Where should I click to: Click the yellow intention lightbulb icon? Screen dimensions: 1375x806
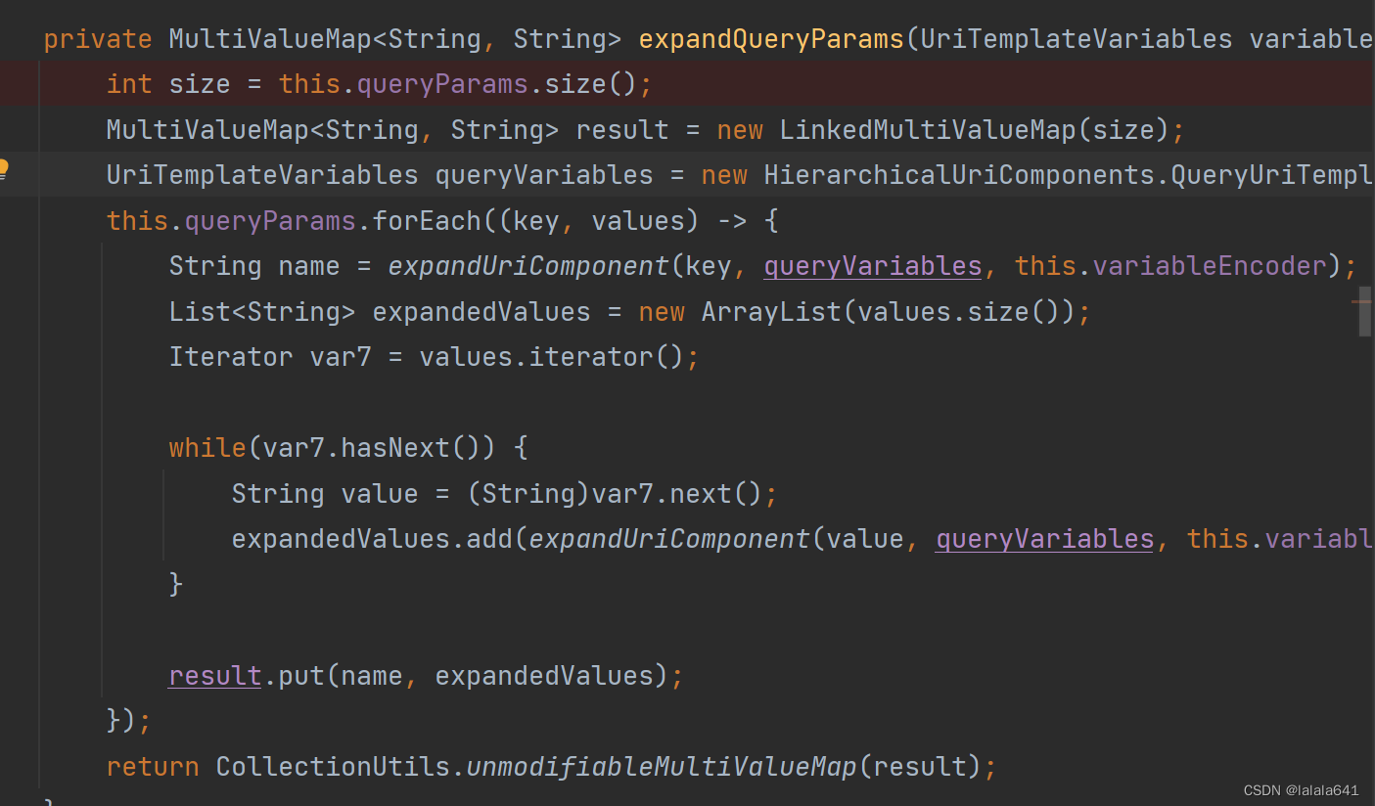click(6, 168)
